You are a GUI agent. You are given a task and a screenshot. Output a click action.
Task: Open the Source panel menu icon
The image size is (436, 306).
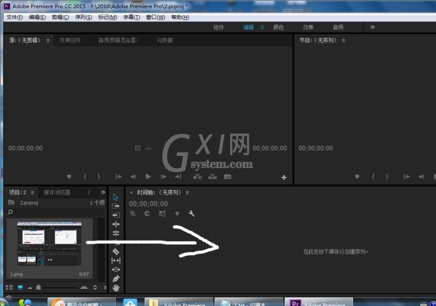[48, 41]
